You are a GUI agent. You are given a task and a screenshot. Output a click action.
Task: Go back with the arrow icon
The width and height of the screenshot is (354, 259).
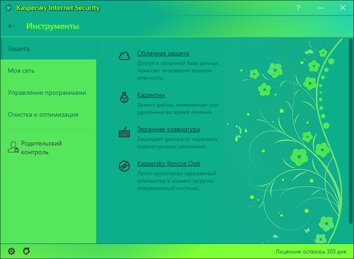point(11,26)
